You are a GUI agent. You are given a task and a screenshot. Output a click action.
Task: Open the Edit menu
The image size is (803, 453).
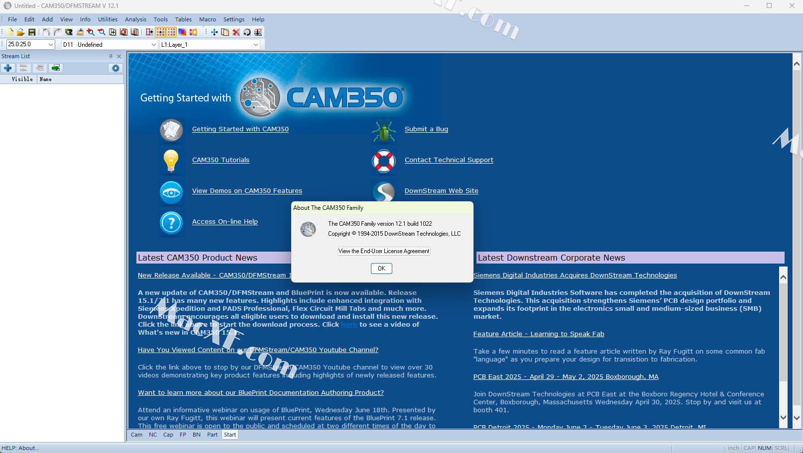29,19
